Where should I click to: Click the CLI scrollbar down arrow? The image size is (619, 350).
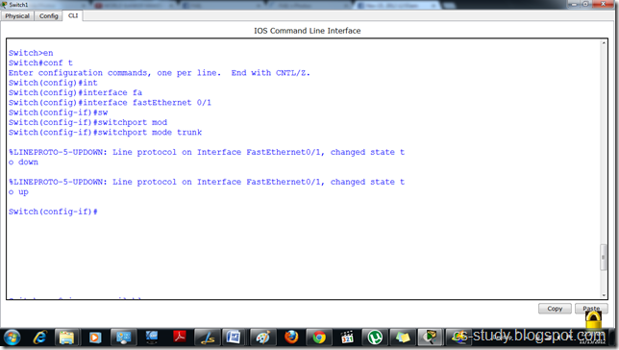pos(604,295)
